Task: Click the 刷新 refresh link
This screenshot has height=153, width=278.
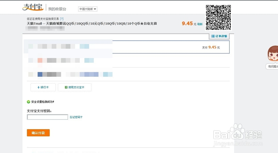Action: 200,24
